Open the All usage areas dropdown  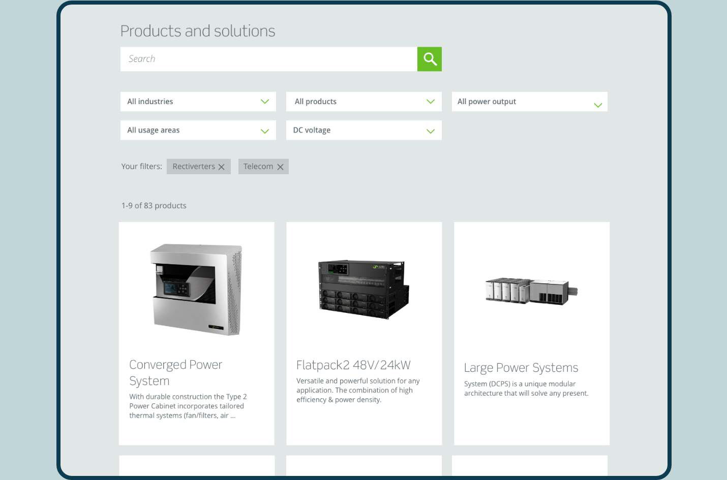[x=198, y=130]
